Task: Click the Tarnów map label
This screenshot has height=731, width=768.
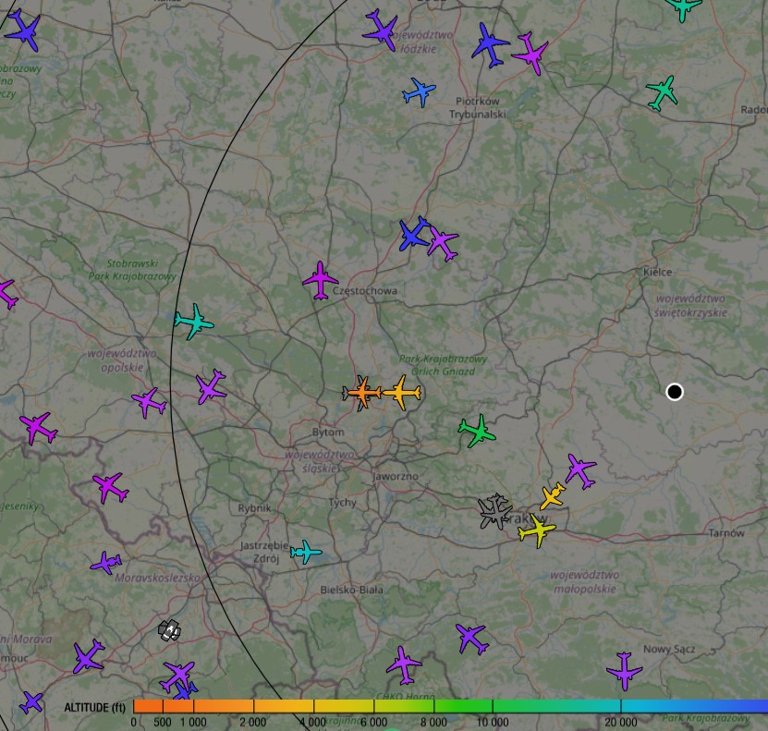Action: pos(725,533)
